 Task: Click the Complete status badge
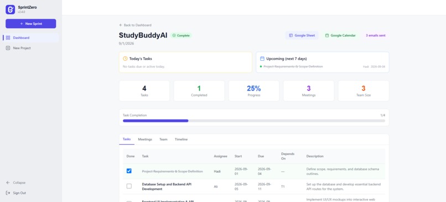[x=181, y=35]
